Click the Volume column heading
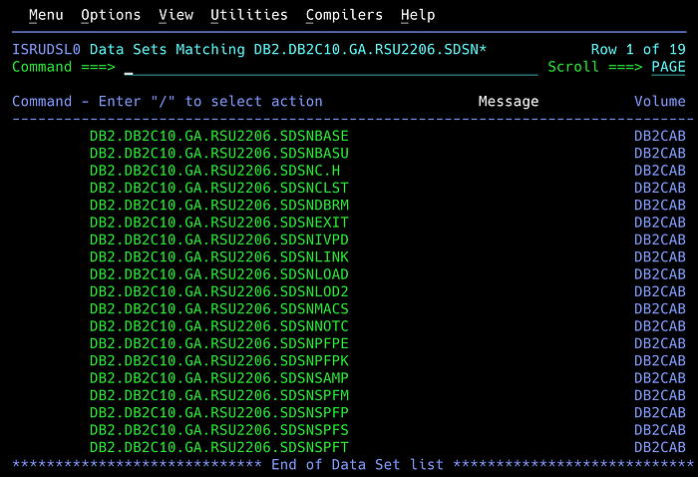This screenshot has width=698, height=477. [x=660, y=102]
